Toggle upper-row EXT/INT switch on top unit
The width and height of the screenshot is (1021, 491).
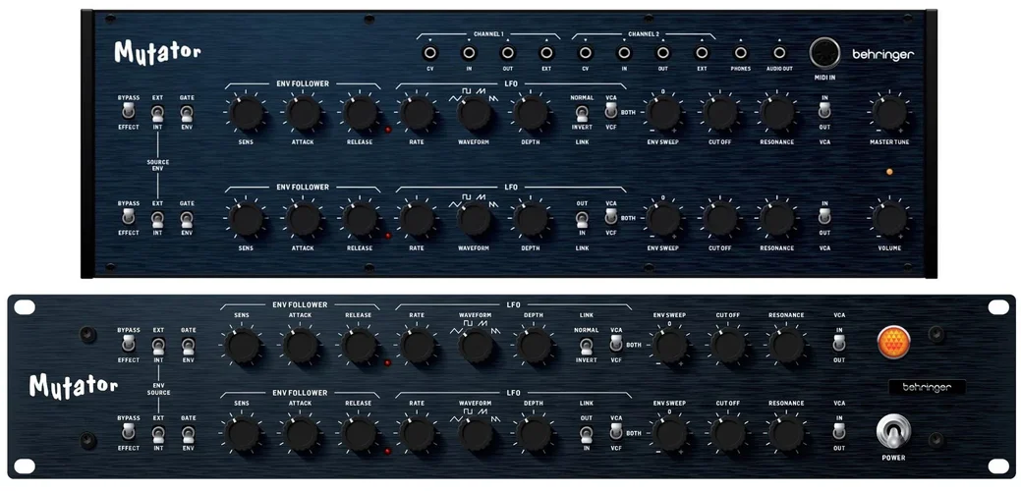pyautogui.click(x=157, y=113)
